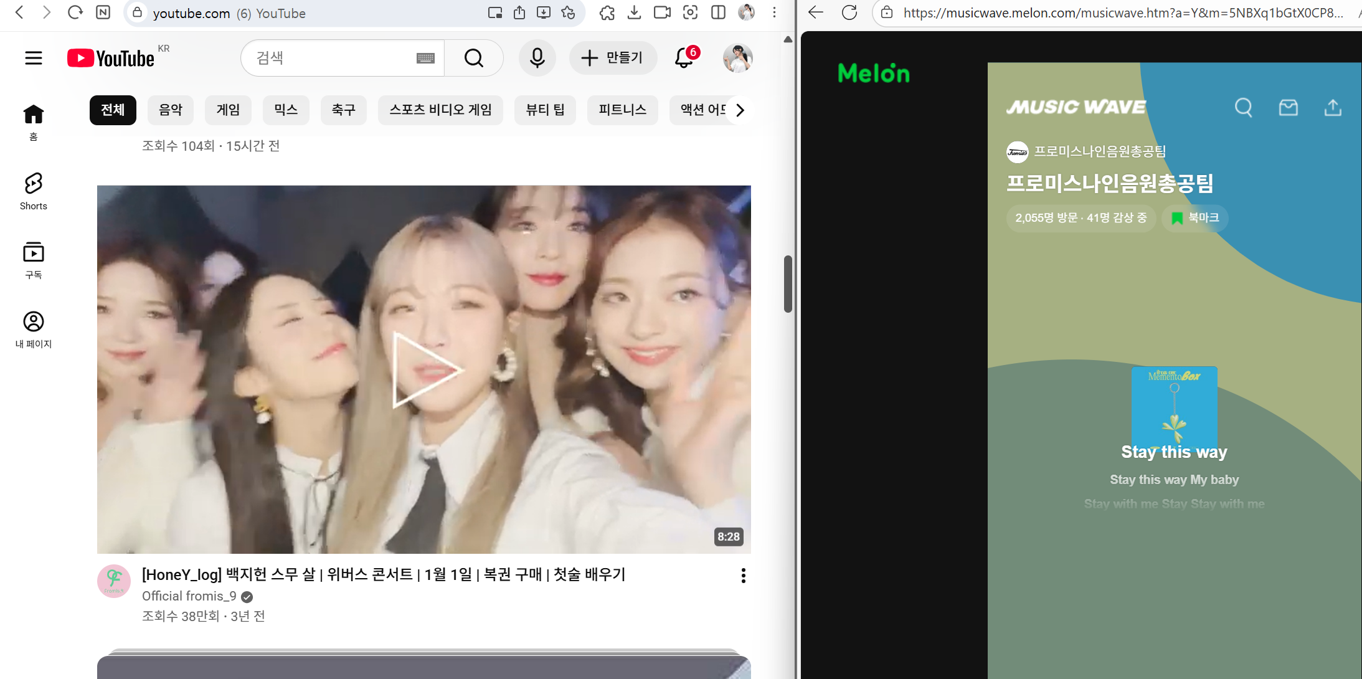1362x679 pixels.
Task: Open Music Wave message inbox icon
Action: [1288, 107]
